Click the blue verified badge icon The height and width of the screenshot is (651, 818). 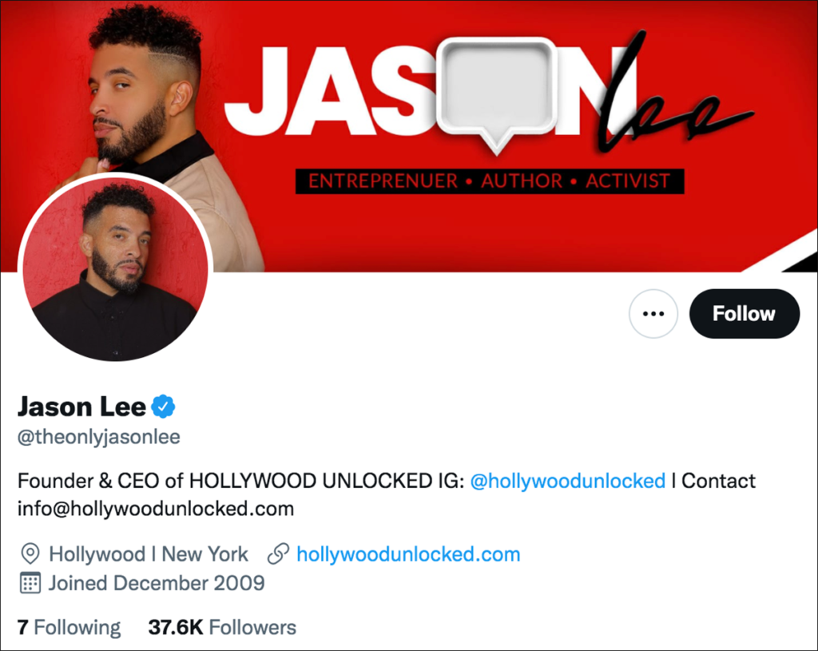[163, 407]
